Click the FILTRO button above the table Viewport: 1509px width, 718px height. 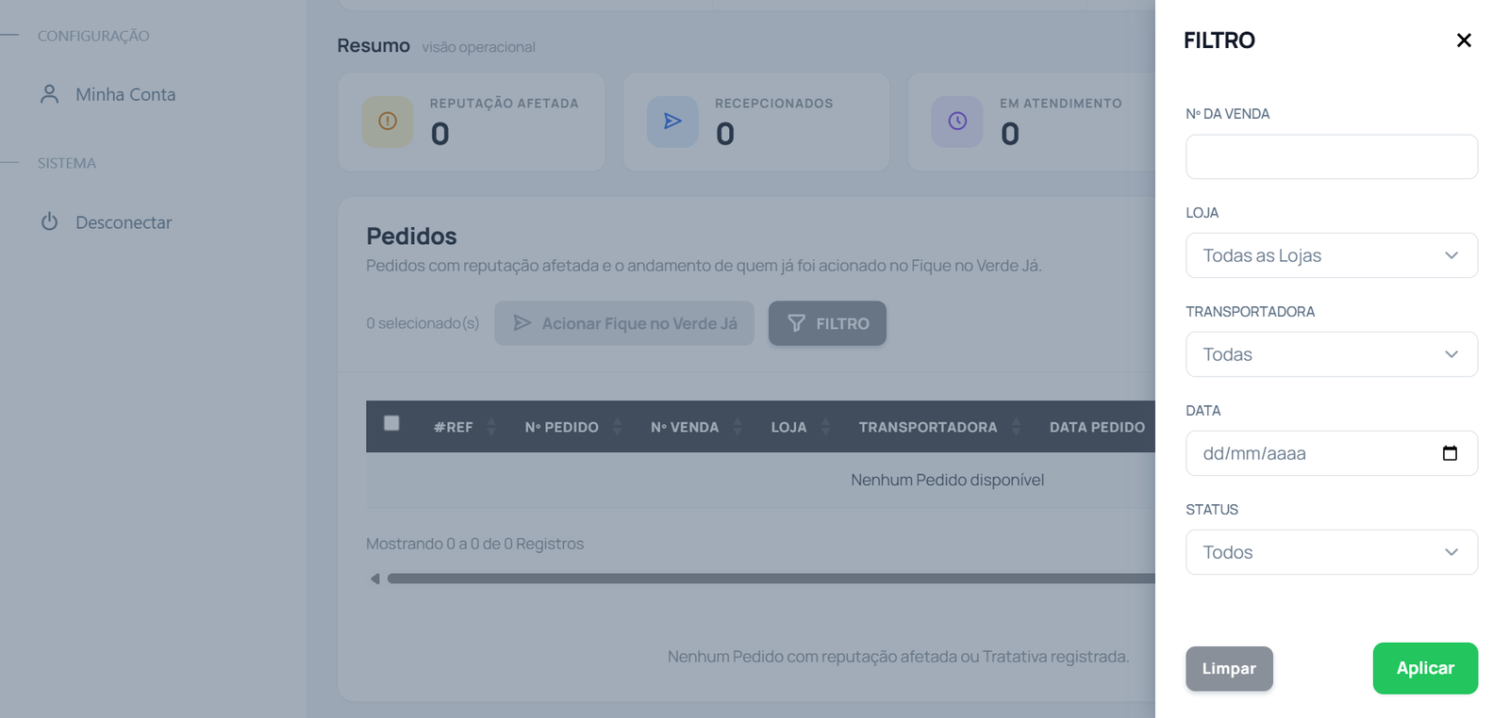[x=827, y=323]
